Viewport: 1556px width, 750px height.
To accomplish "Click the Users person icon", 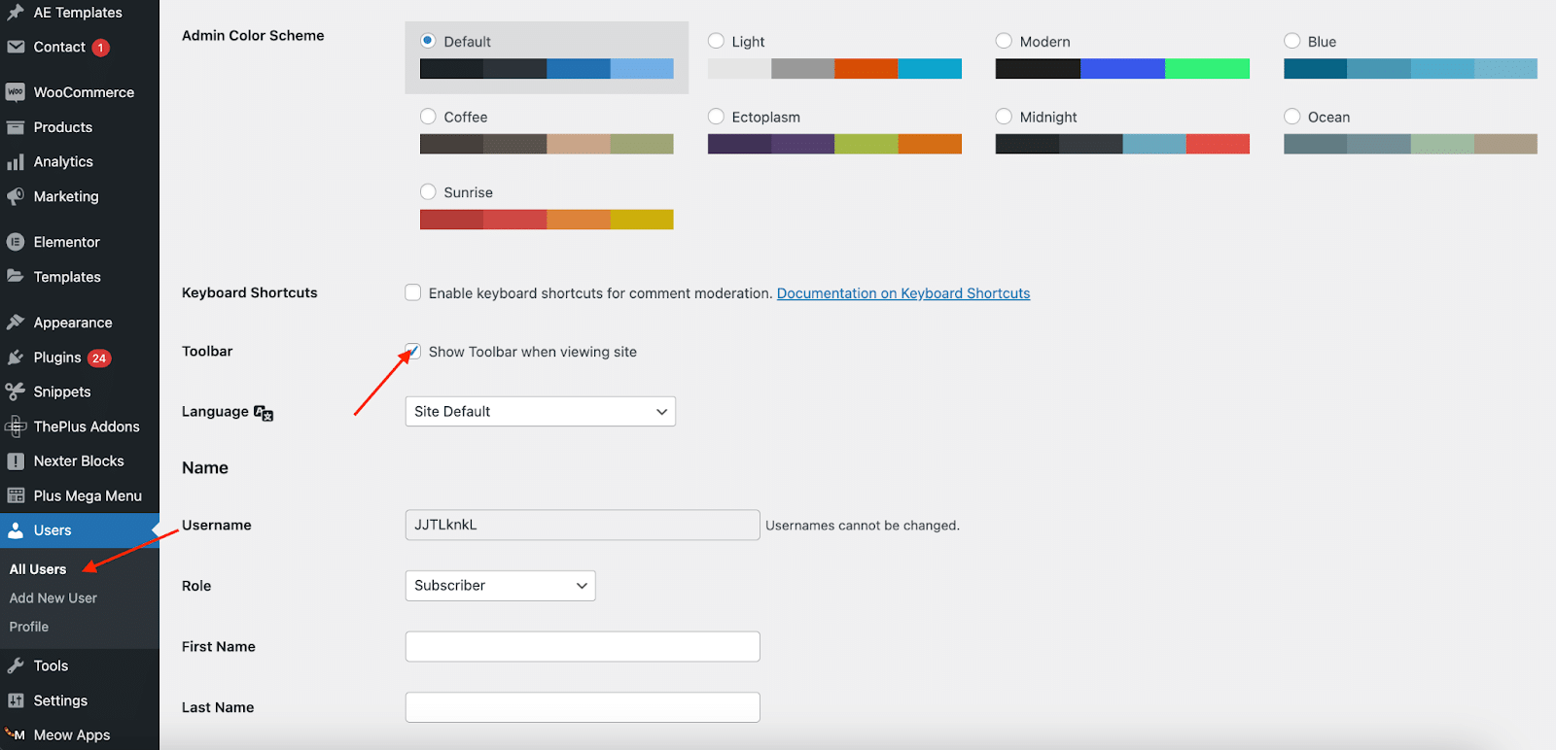I will [x=16, y=530].
